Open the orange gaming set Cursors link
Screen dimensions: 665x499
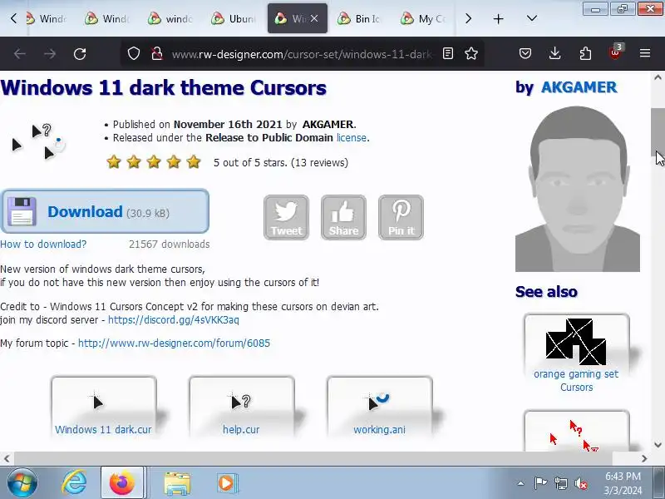click(x=576, y=381)
